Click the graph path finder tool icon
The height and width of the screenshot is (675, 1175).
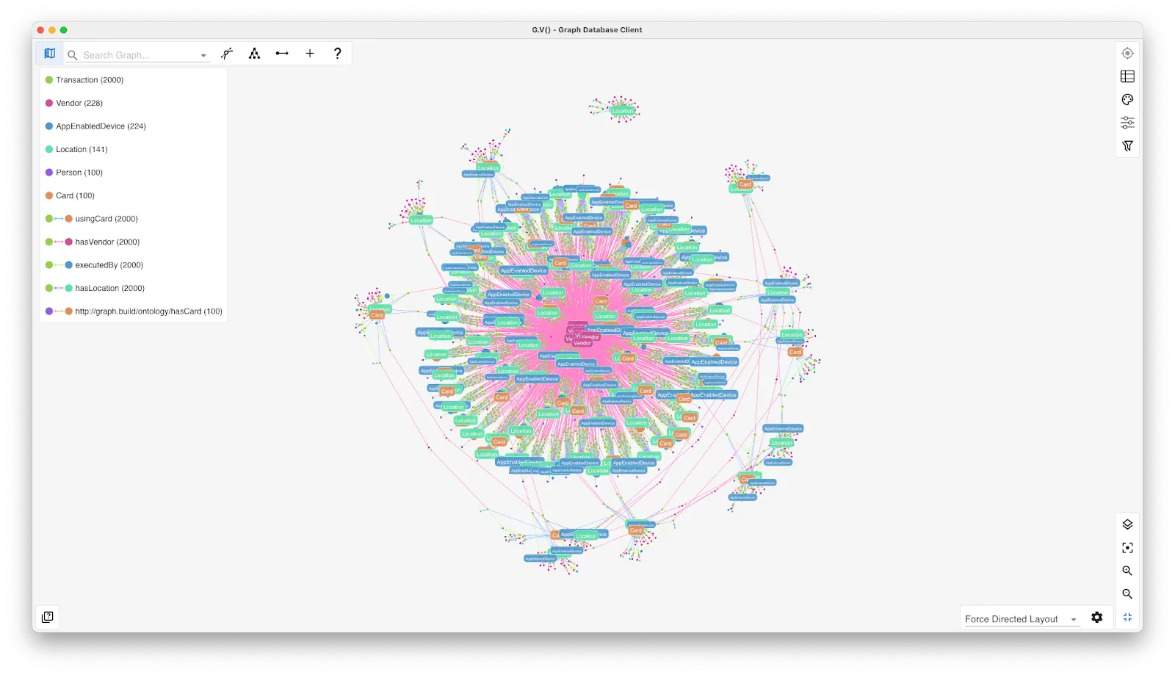[227, 54]
